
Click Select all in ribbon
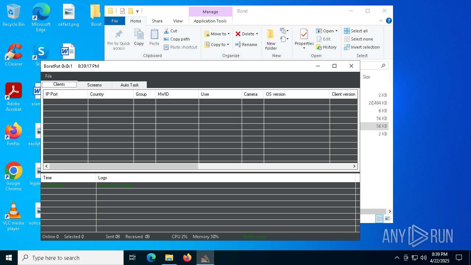[356, 31]
